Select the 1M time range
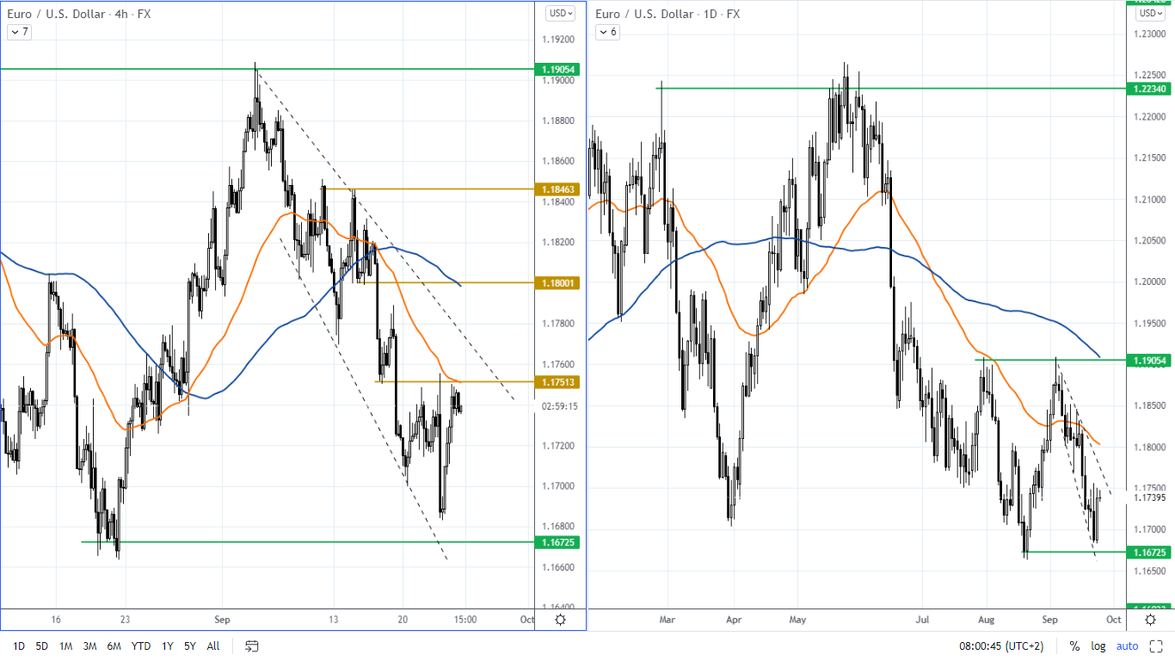 65,646
